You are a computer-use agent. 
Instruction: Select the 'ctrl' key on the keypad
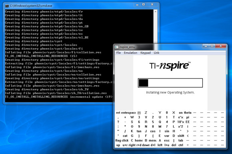181,145
